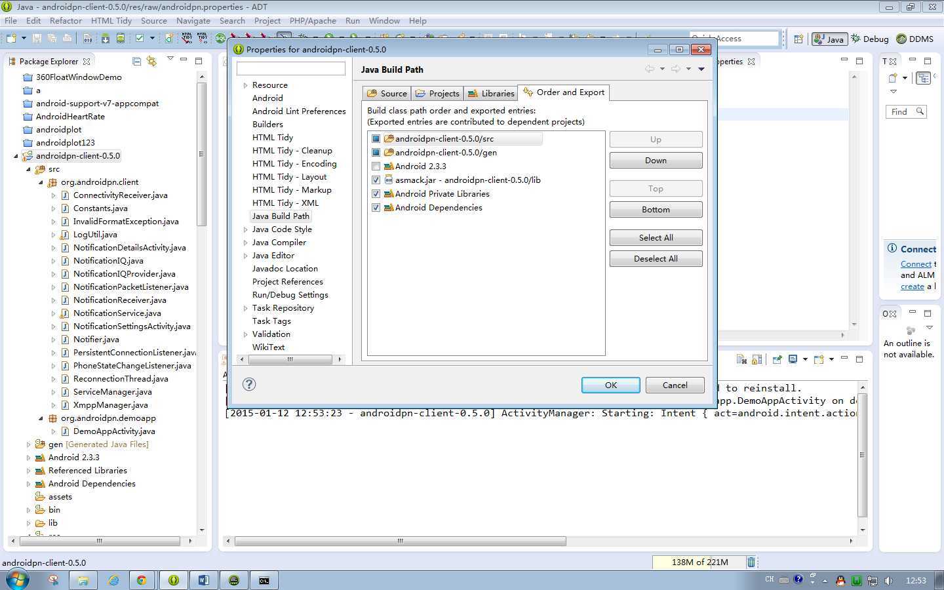Expand the Java Code Style category
This screenshot has width=944, height=590.
pos(245,229)
